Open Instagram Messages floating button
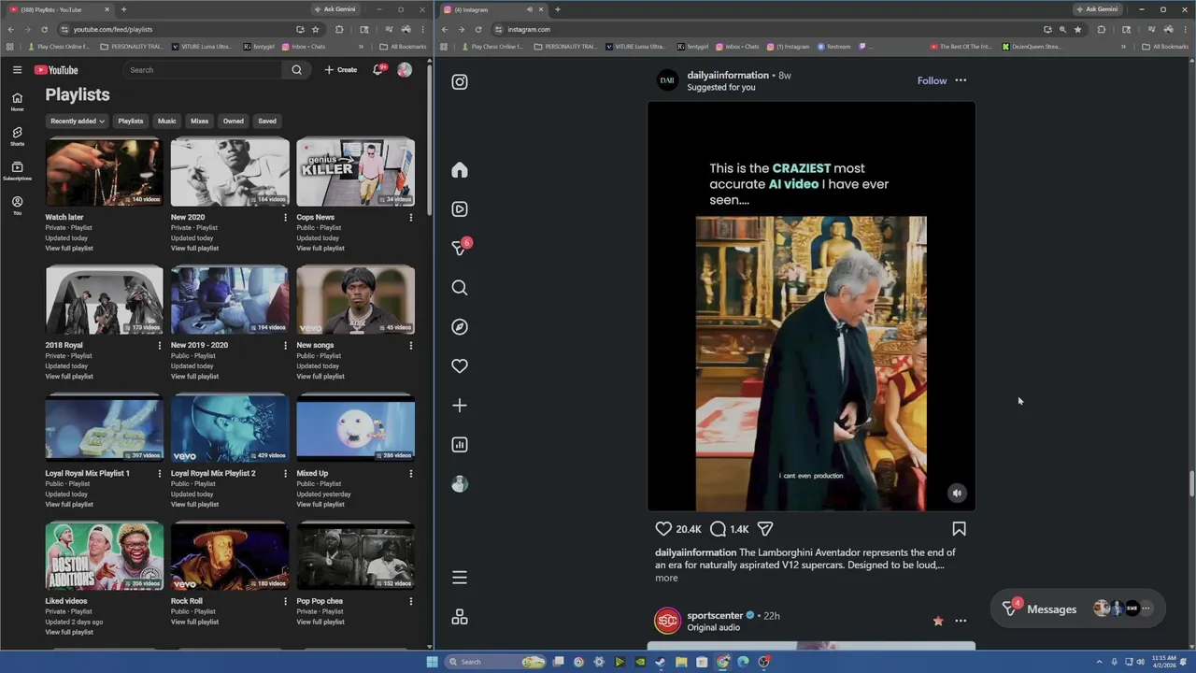1196x673 pixels. [x=1077, y=609]
